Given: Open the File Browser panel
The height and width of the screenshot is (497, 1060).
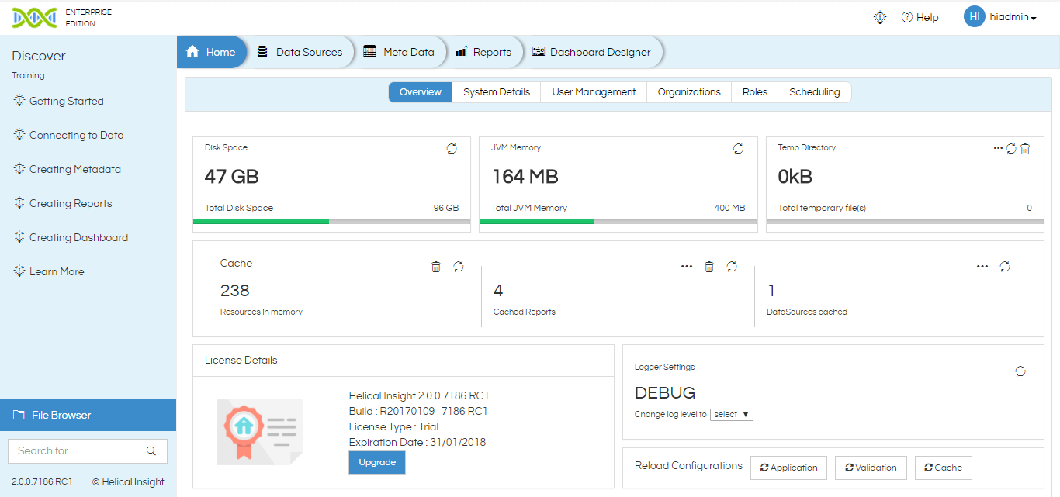Looking at the screenshot, I should click(88, 415).
